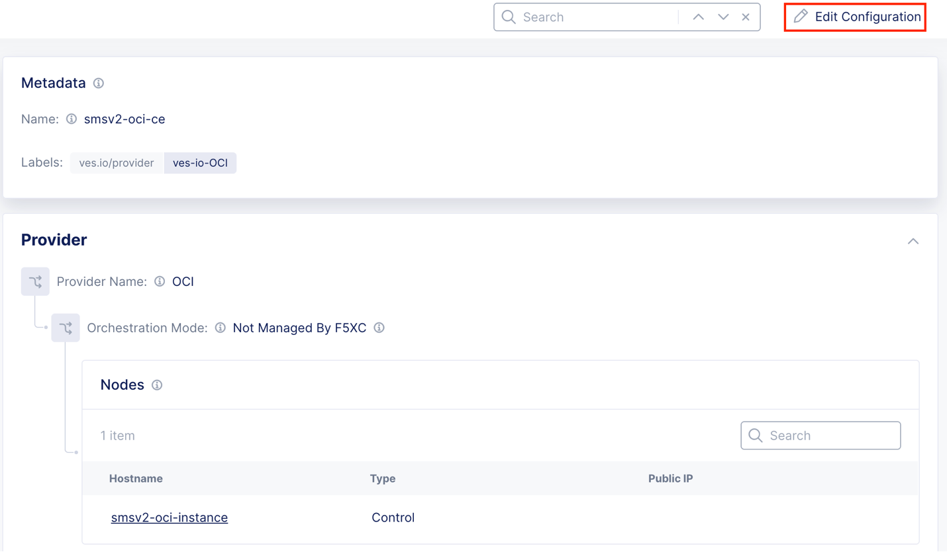Click the Hostname column header
Screen dimensions: 947x554
tap(136, 479)
